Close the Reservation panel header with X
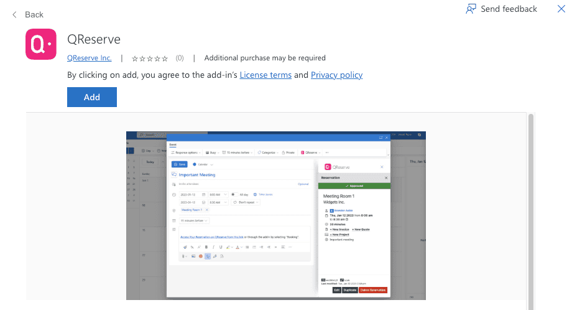Image resolution: width=572 pixels, height=310 pixels. (x=385, y=178)
